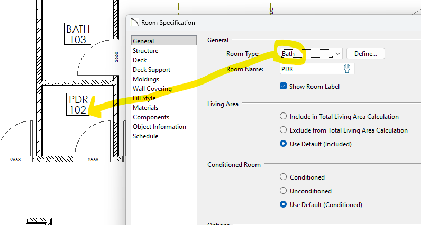This screenshot has height=225, width=421.
Task: Select Include in Total Living Area Calculation
Action: [x=283, y=116]
